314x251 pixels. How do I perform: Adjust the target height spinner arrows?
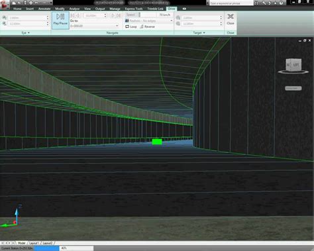coord(221,18)
